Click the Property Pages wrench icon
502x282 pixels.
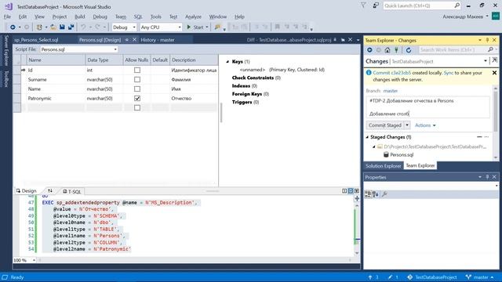click(x=384, y=194)
